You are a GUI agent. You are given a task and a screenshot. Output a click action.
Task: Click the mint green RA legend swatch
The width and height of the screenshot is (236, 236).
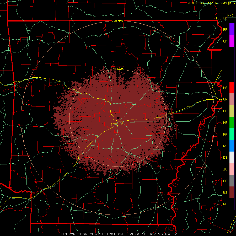(232, 134)
